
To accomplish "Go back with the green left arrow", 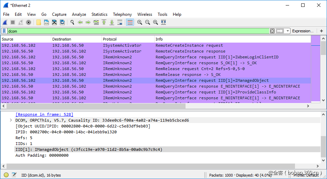I will [x=80, y=22].
